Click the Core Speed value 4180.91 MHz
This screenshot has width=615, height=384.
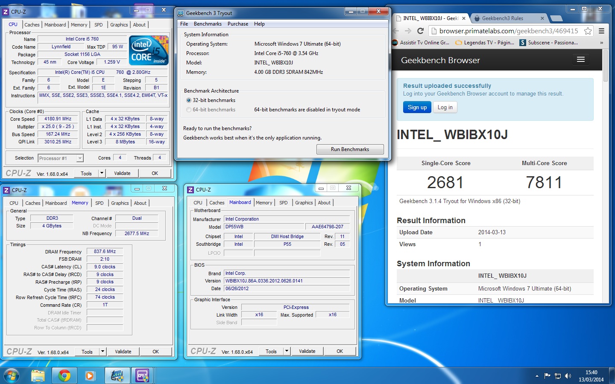(58, 119)
